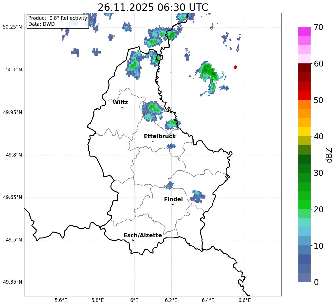The image size is (336, 306).
Task: Click the Ettelbruck city label
Action: click(160, 136)
